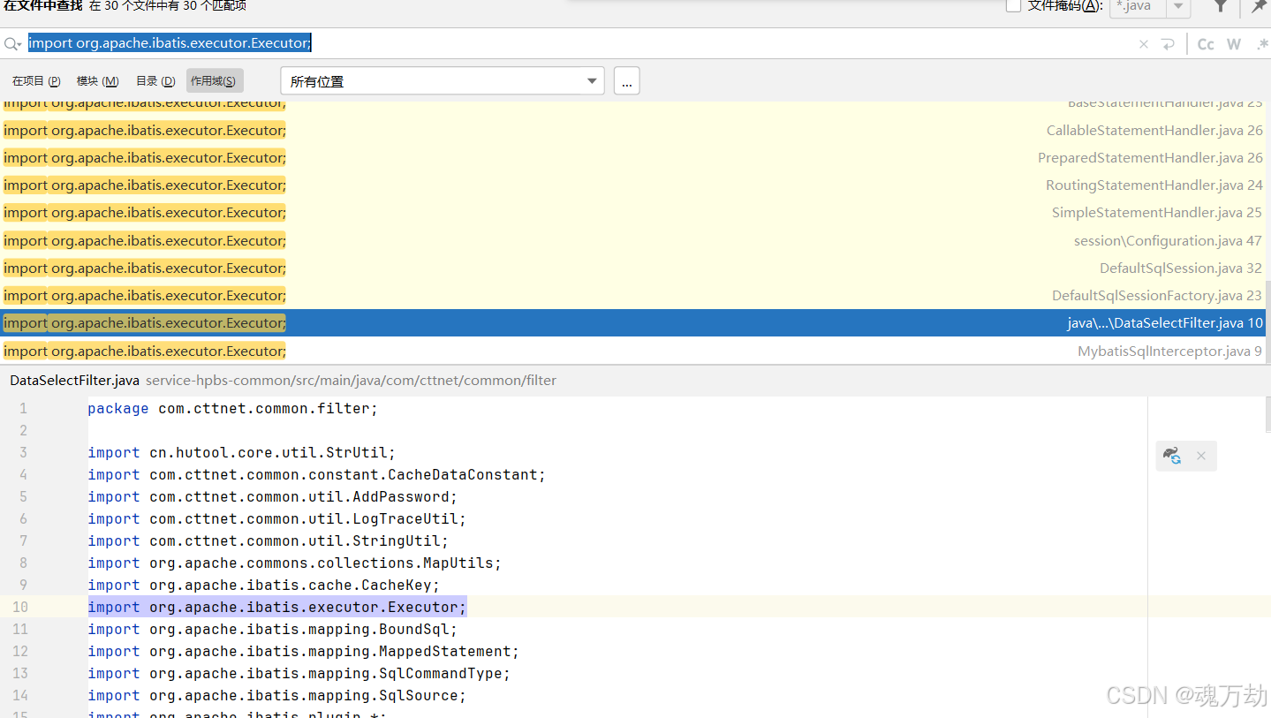This screenshot has height=718, width=1271.
Task: Select the 目录 scope tab
Action: [155, 80]
